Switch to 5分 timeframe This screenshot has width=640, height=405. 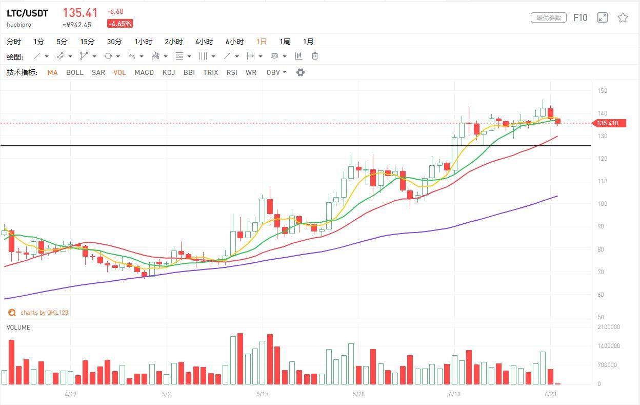point(62,42)
